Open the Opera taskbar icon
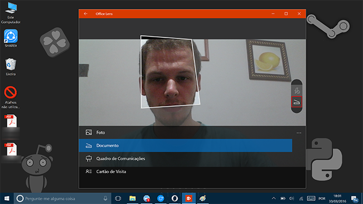 pos(175,198)
